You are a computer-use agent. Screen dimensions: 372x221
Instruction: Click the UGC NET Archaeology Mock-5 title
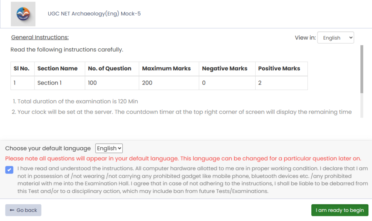pos(94,14)
